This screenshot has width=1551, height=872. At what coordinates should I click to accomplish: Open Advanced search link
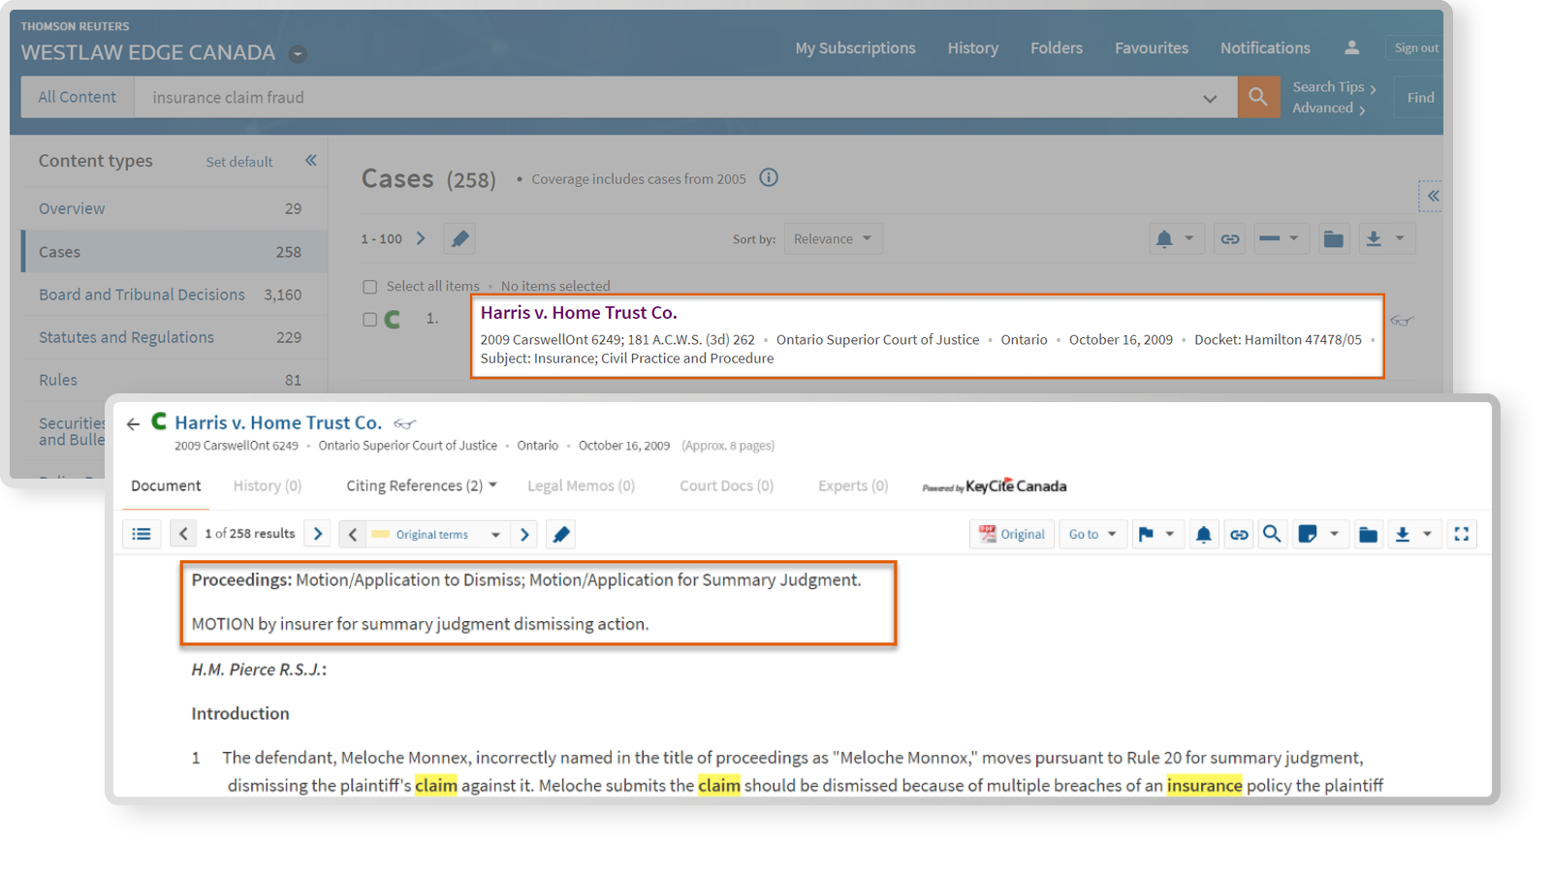point(1328,108)
